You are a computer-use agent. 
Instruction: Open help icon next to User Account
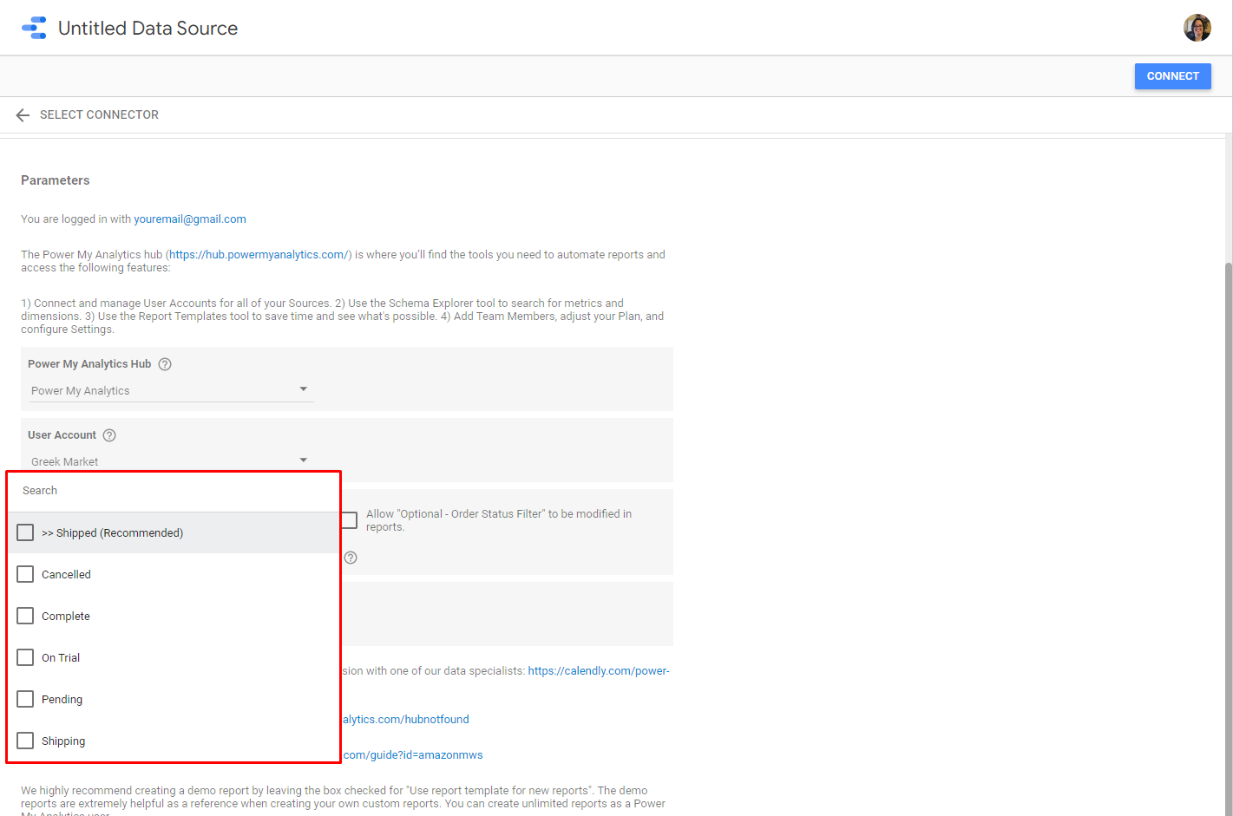tap(109, 435)
